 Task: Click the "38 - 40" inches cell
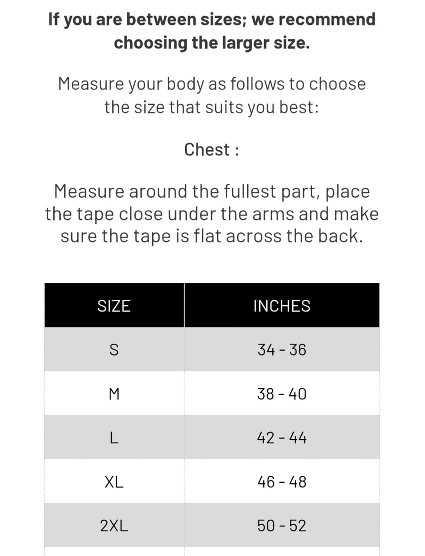tap(282, 394)
